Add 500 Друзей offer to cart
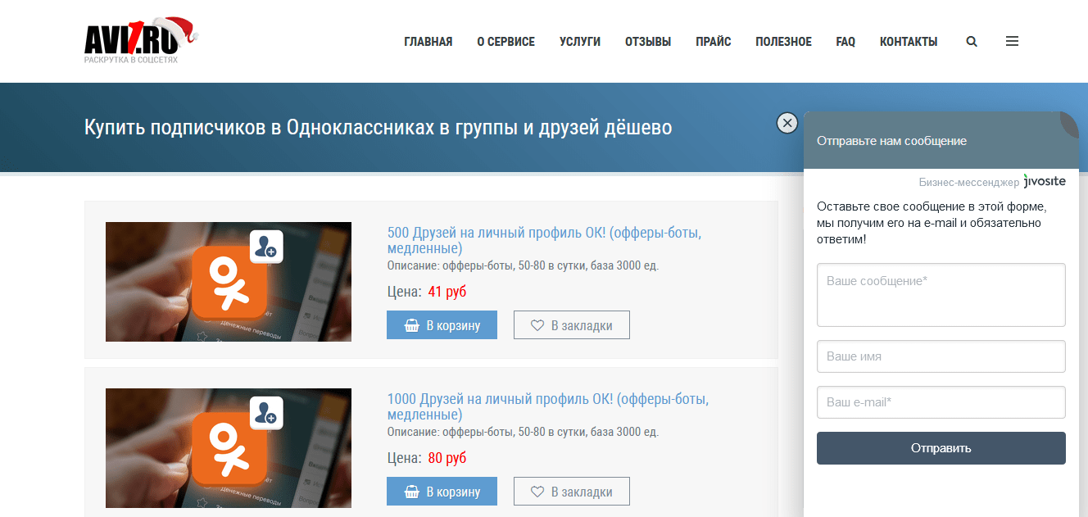This screenshot has width=1088, height=517. tap(442, 325)
